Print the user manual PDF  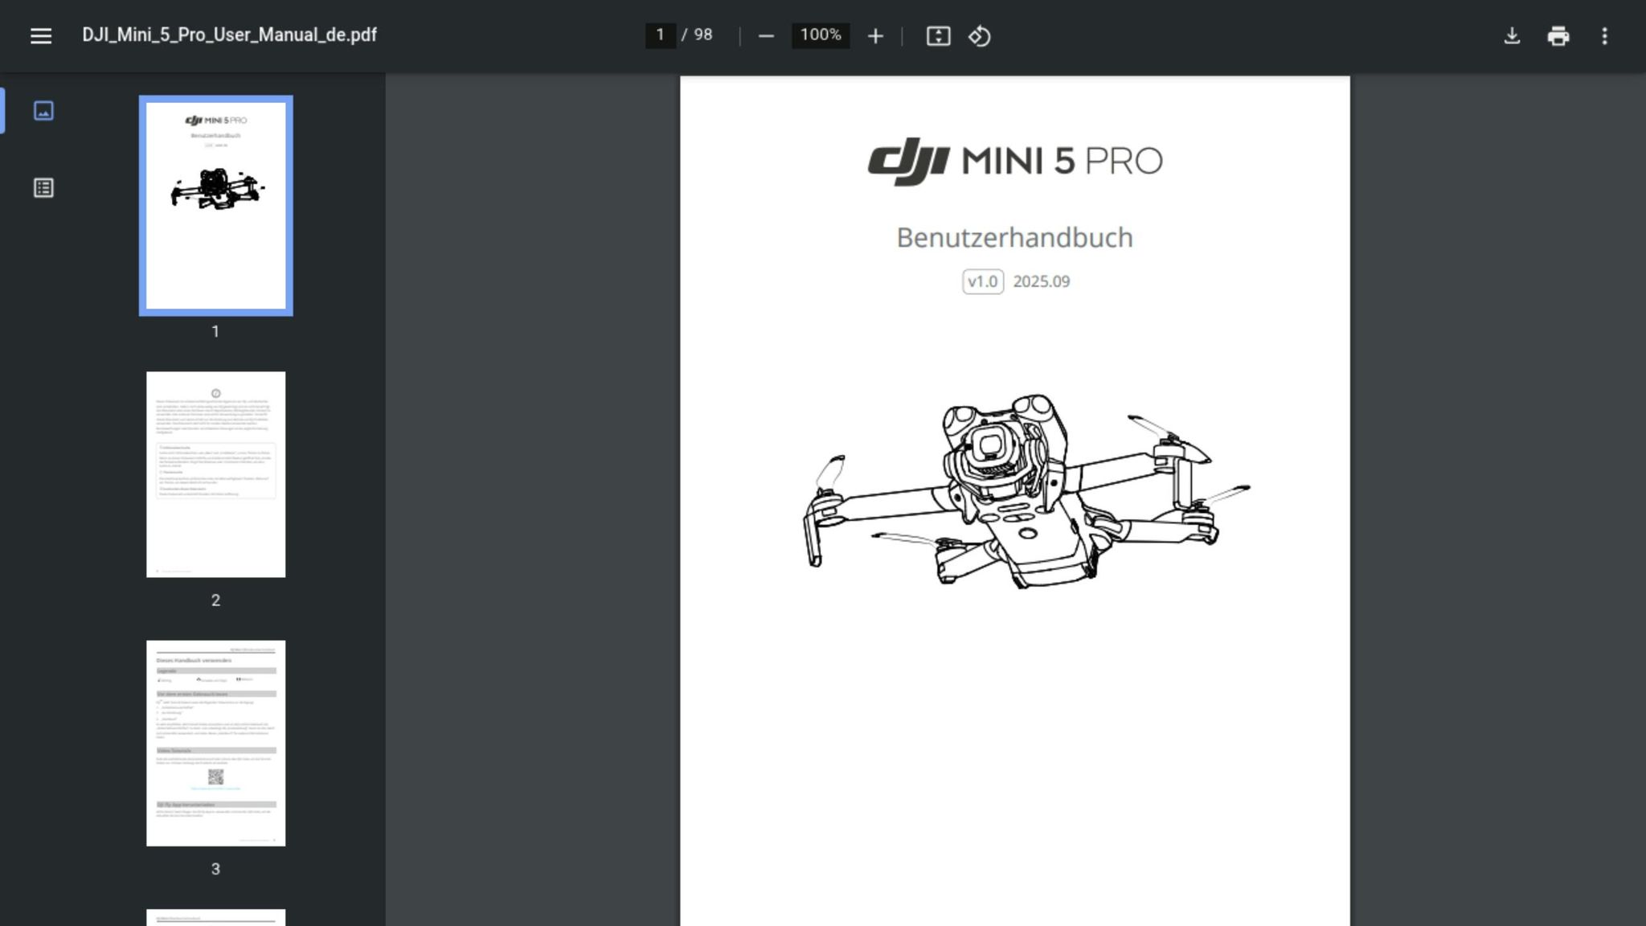tap(1559, 35)
